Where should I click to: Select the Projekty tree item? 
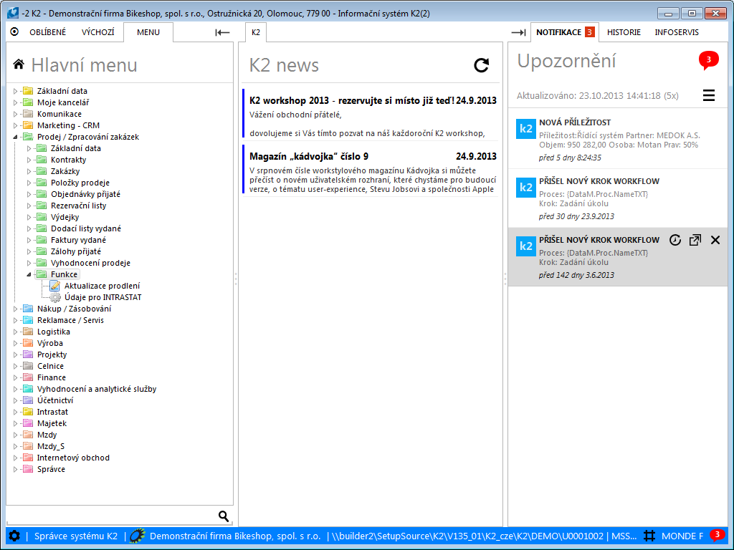(52, 354)
